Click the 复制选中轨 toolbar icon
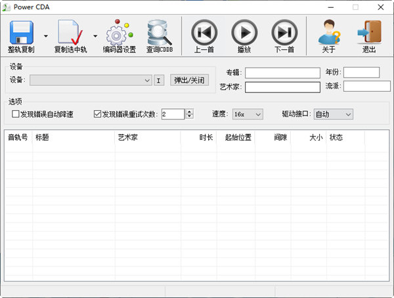394x298 pixels. [70, 33]
